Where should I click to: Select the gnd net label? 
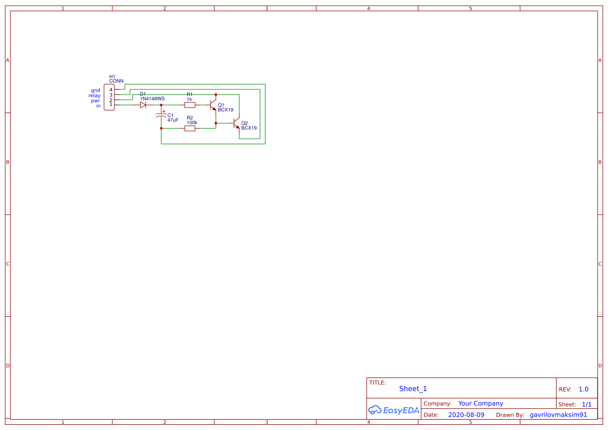pyautogui.click(x=95, y=90)
